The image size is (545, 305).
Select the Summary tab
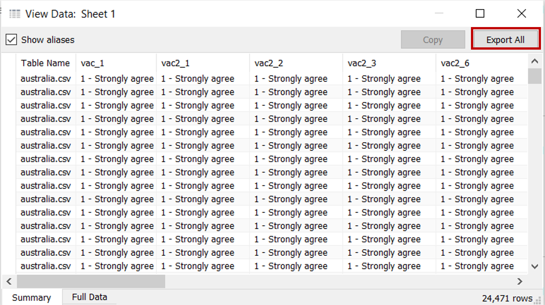(x=31, y=298)
